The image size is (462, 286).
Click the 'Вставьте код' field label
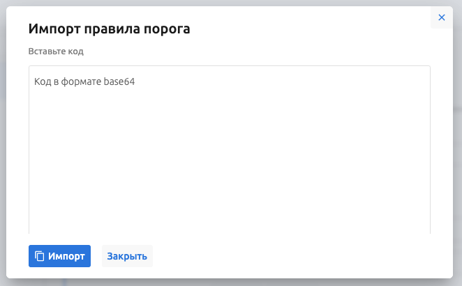pos(56,51)
